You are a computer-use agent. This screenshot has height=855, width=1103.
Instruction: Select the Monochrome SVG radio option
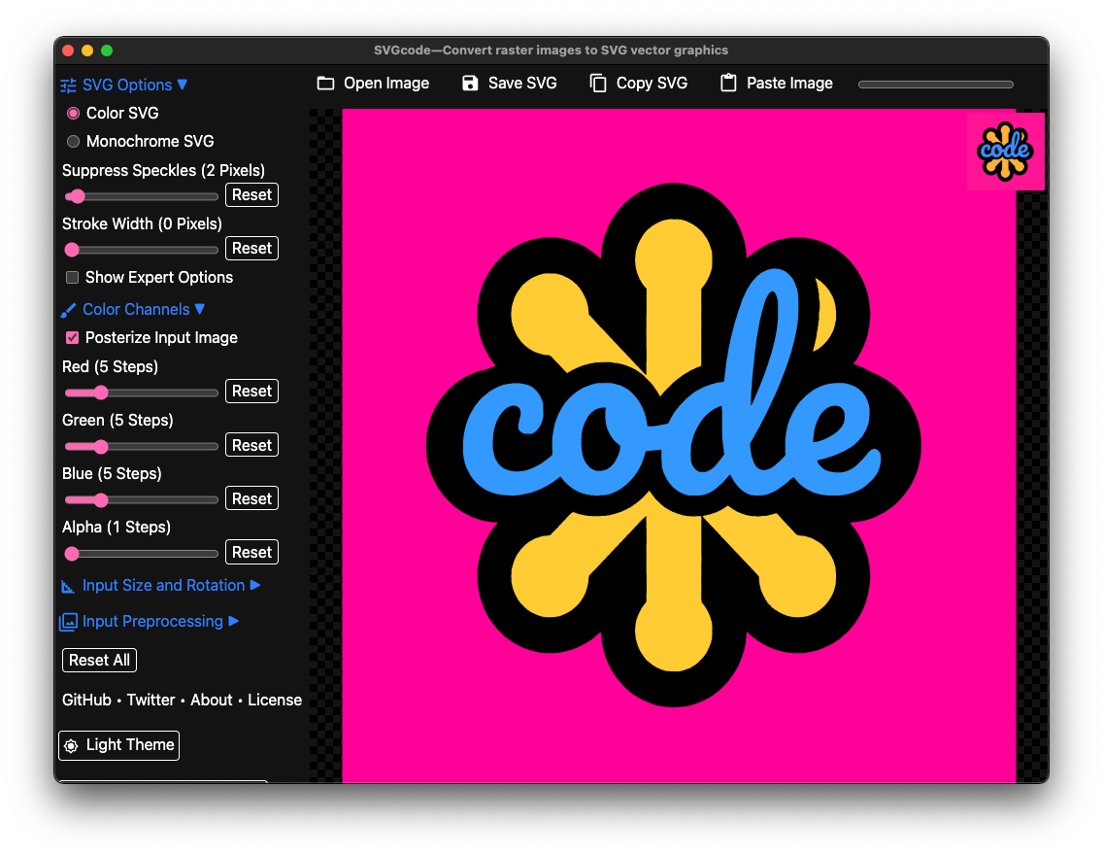pos(73,142)
